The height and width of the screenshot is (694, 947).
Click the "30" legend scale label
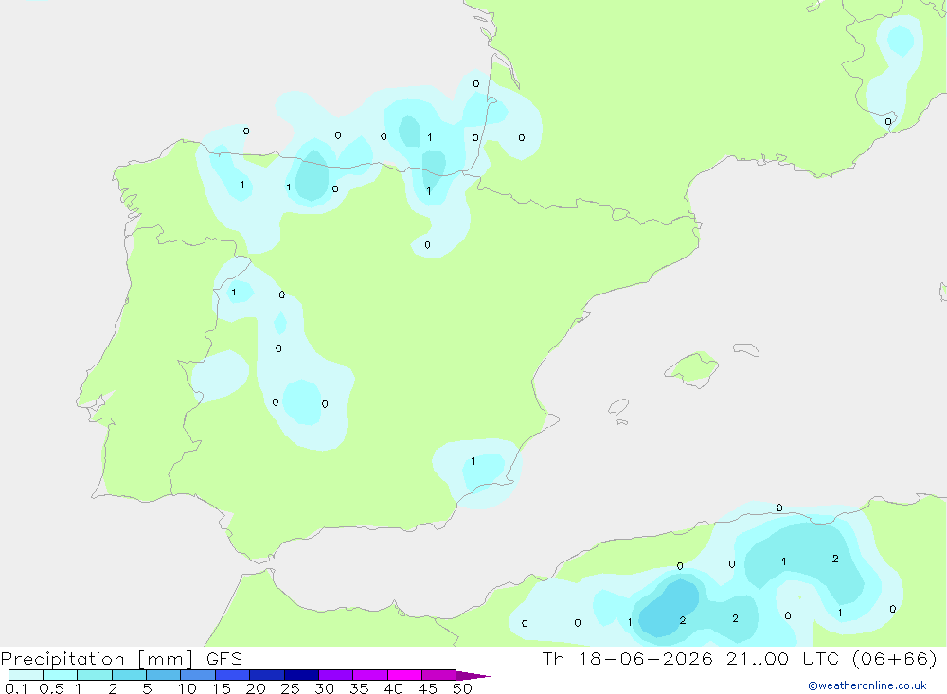pyautogui.click(x=324, y=688)
